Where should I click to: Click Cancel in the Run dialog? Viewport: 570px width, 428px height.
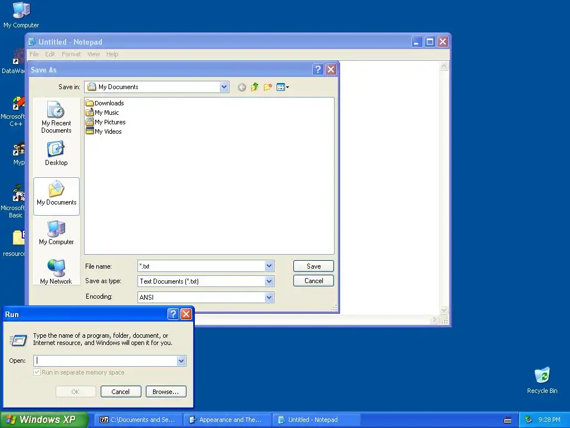[121, 392]
